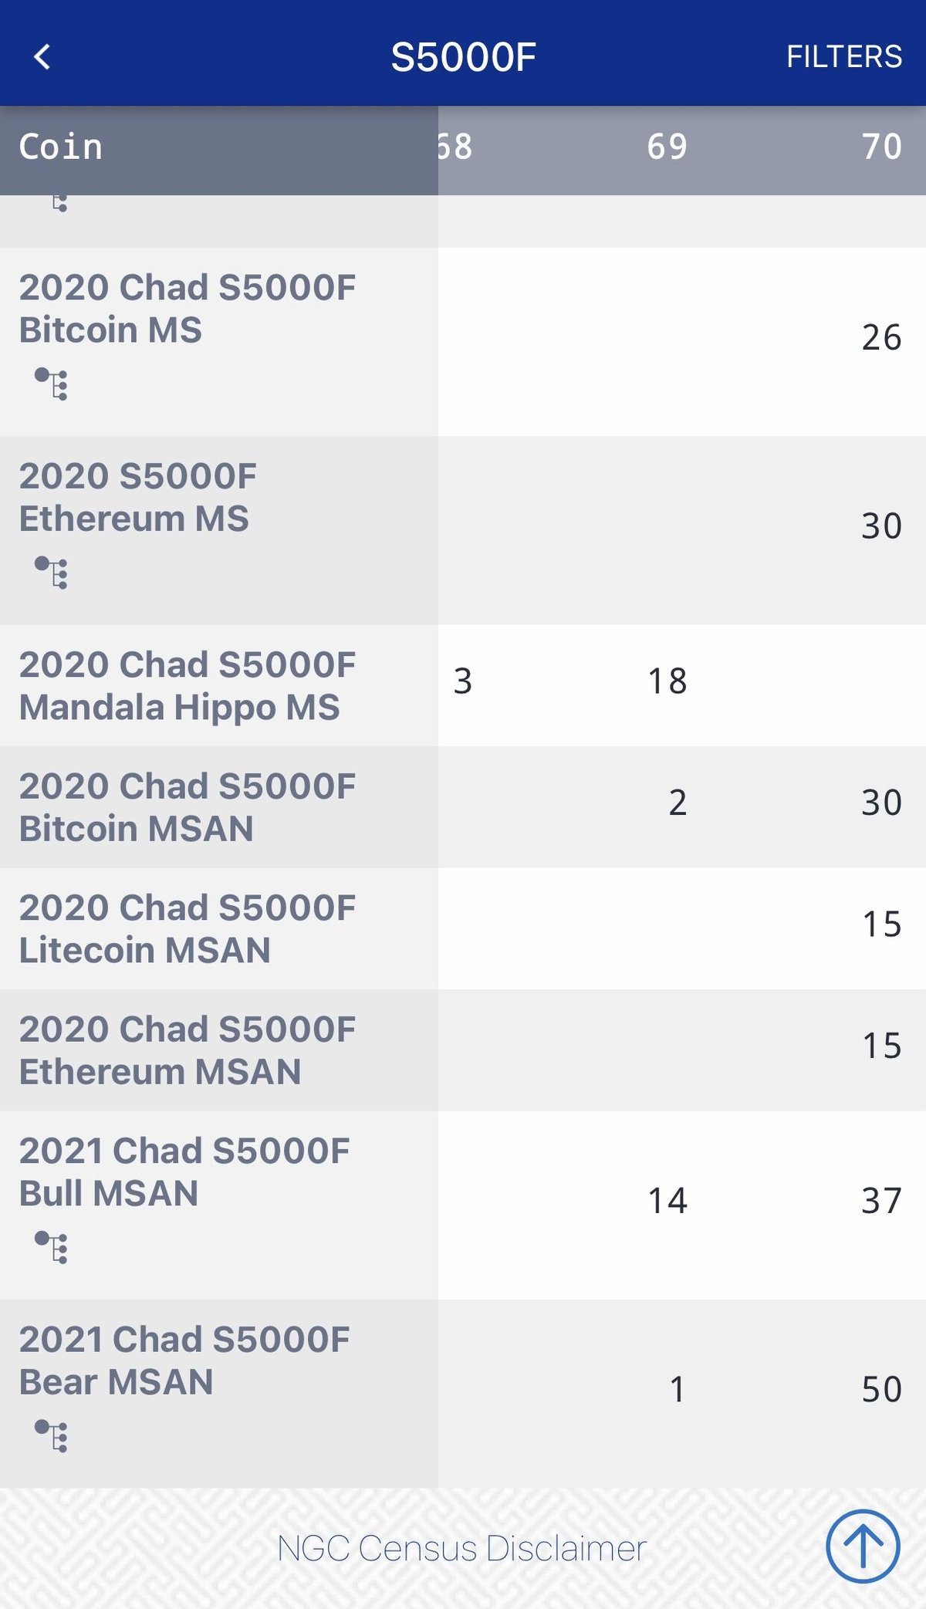The height and width of the screenshot is (1609, 926).
Task: Tap varieties tree icon under Bear MSAN
Action: pyautogui.click(x=52, y=1435)
